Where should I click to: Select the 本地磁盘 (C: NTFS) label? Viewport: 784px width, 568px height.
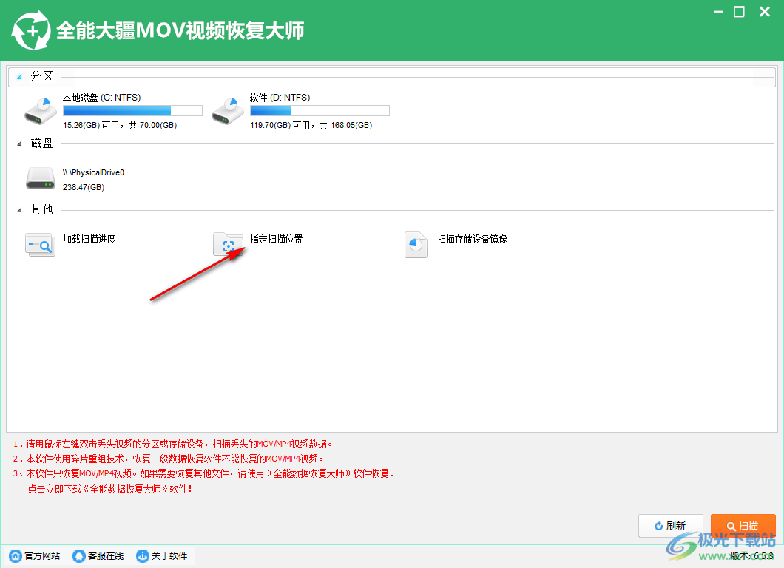pos(101,98)
